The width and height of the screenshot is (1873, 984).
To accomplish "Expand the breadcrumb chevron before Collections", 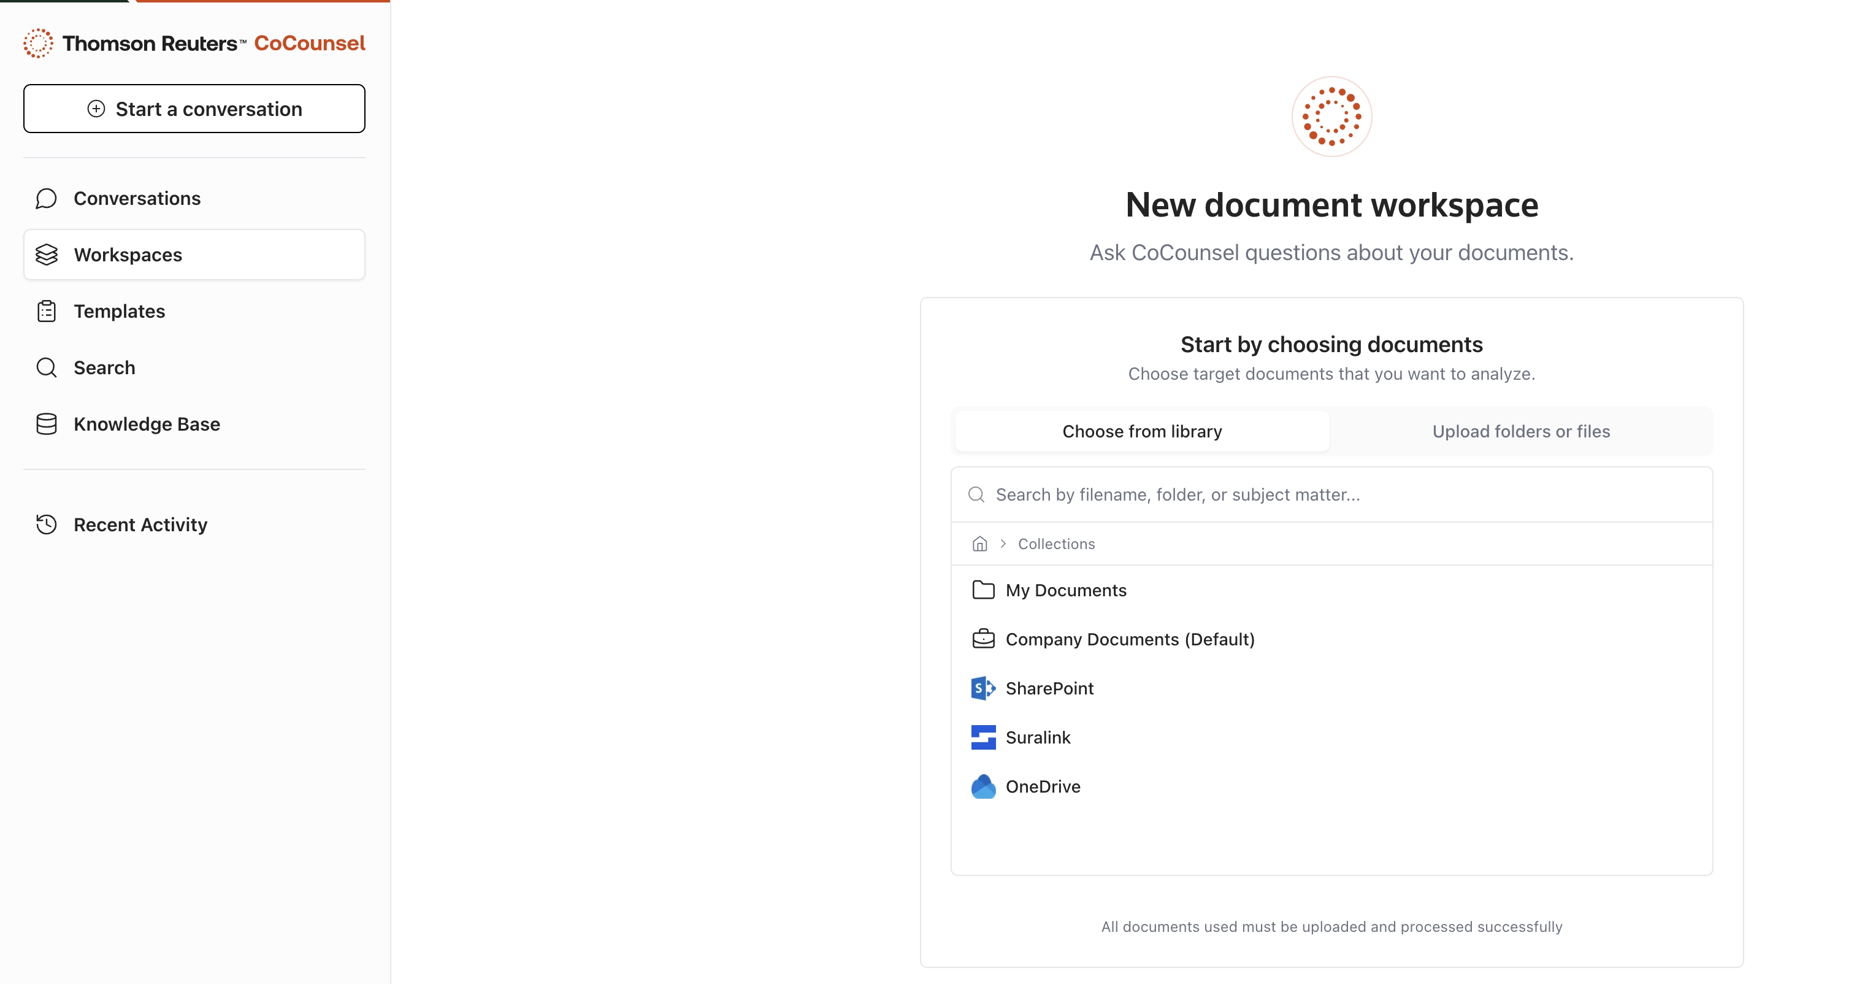I will coord(1003,544).
